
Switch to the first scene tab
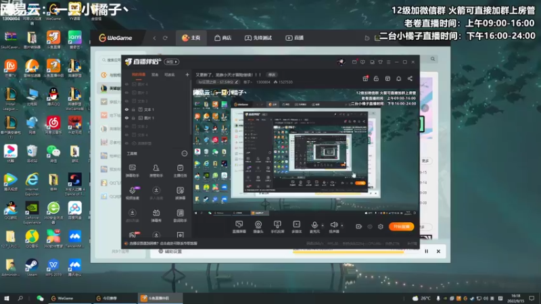pos(139,75)
